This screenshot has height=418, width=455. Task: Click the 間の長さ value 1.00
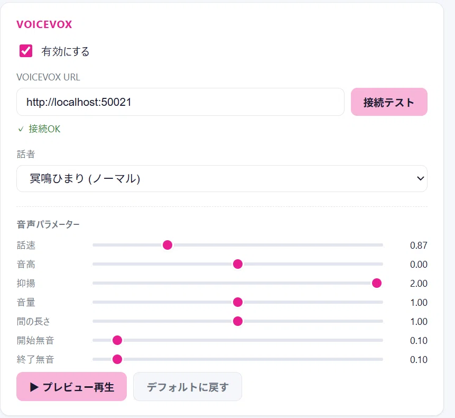pos(419,322)
